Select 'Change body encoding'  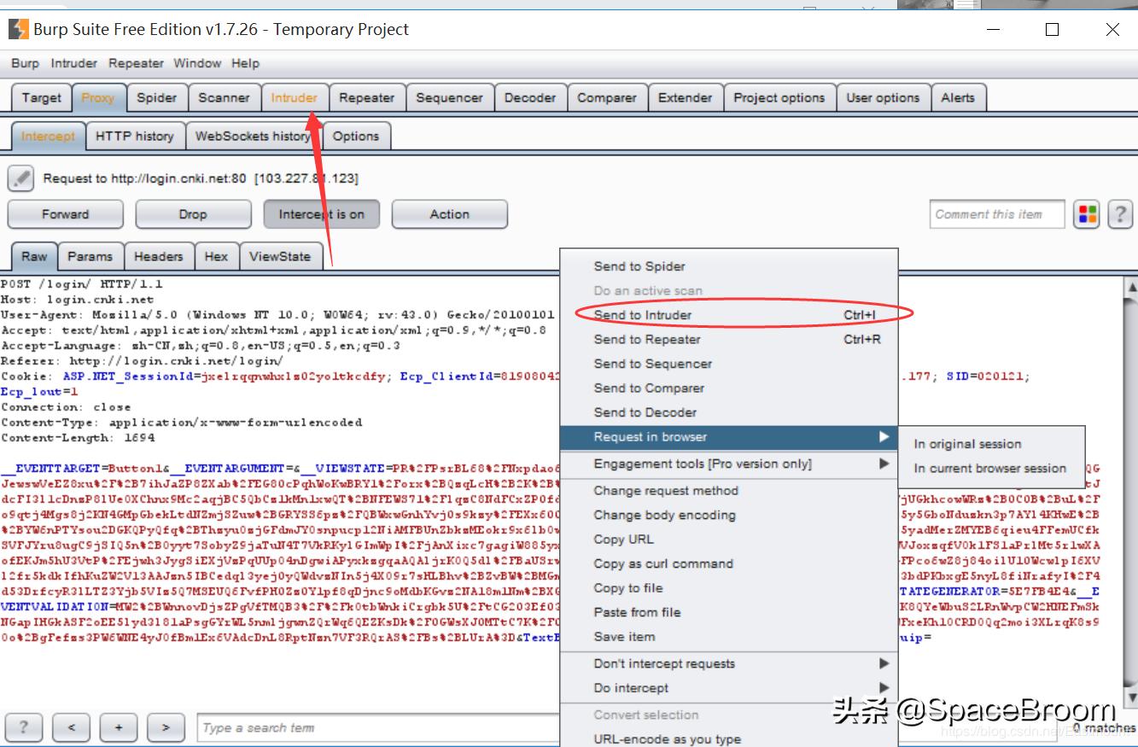pyautogui.click(x=729, y=515)
